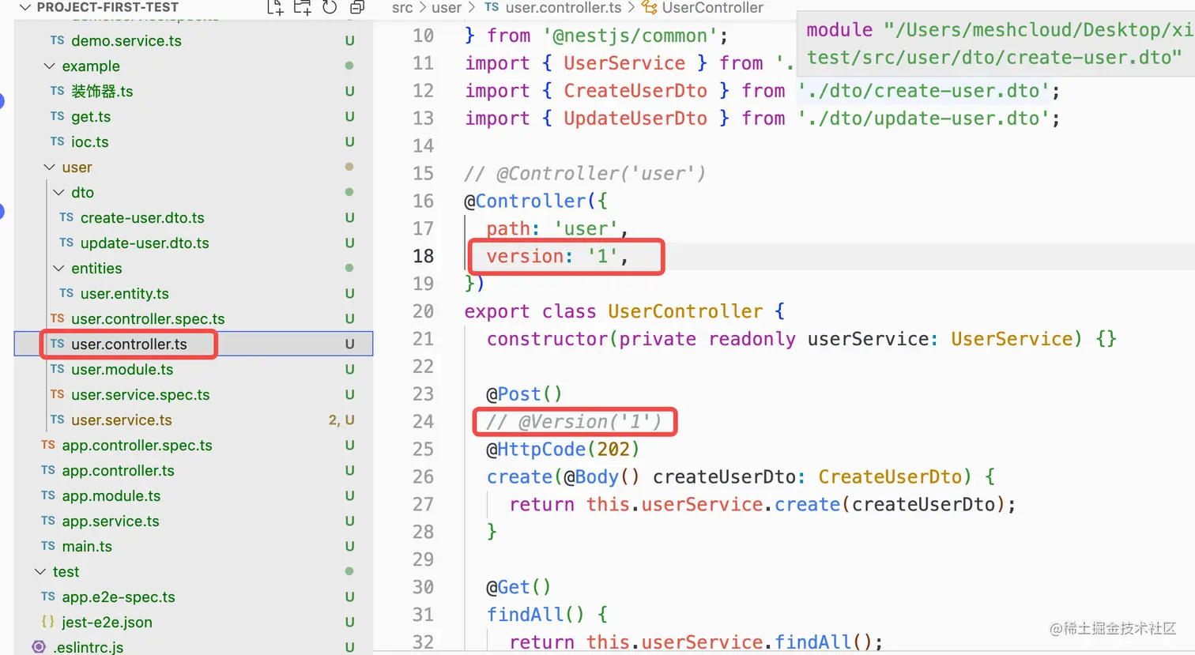Open app.controller.ts in the explorer
Viewport: 1195px width, 655px height.
click(x=119, y=470)
